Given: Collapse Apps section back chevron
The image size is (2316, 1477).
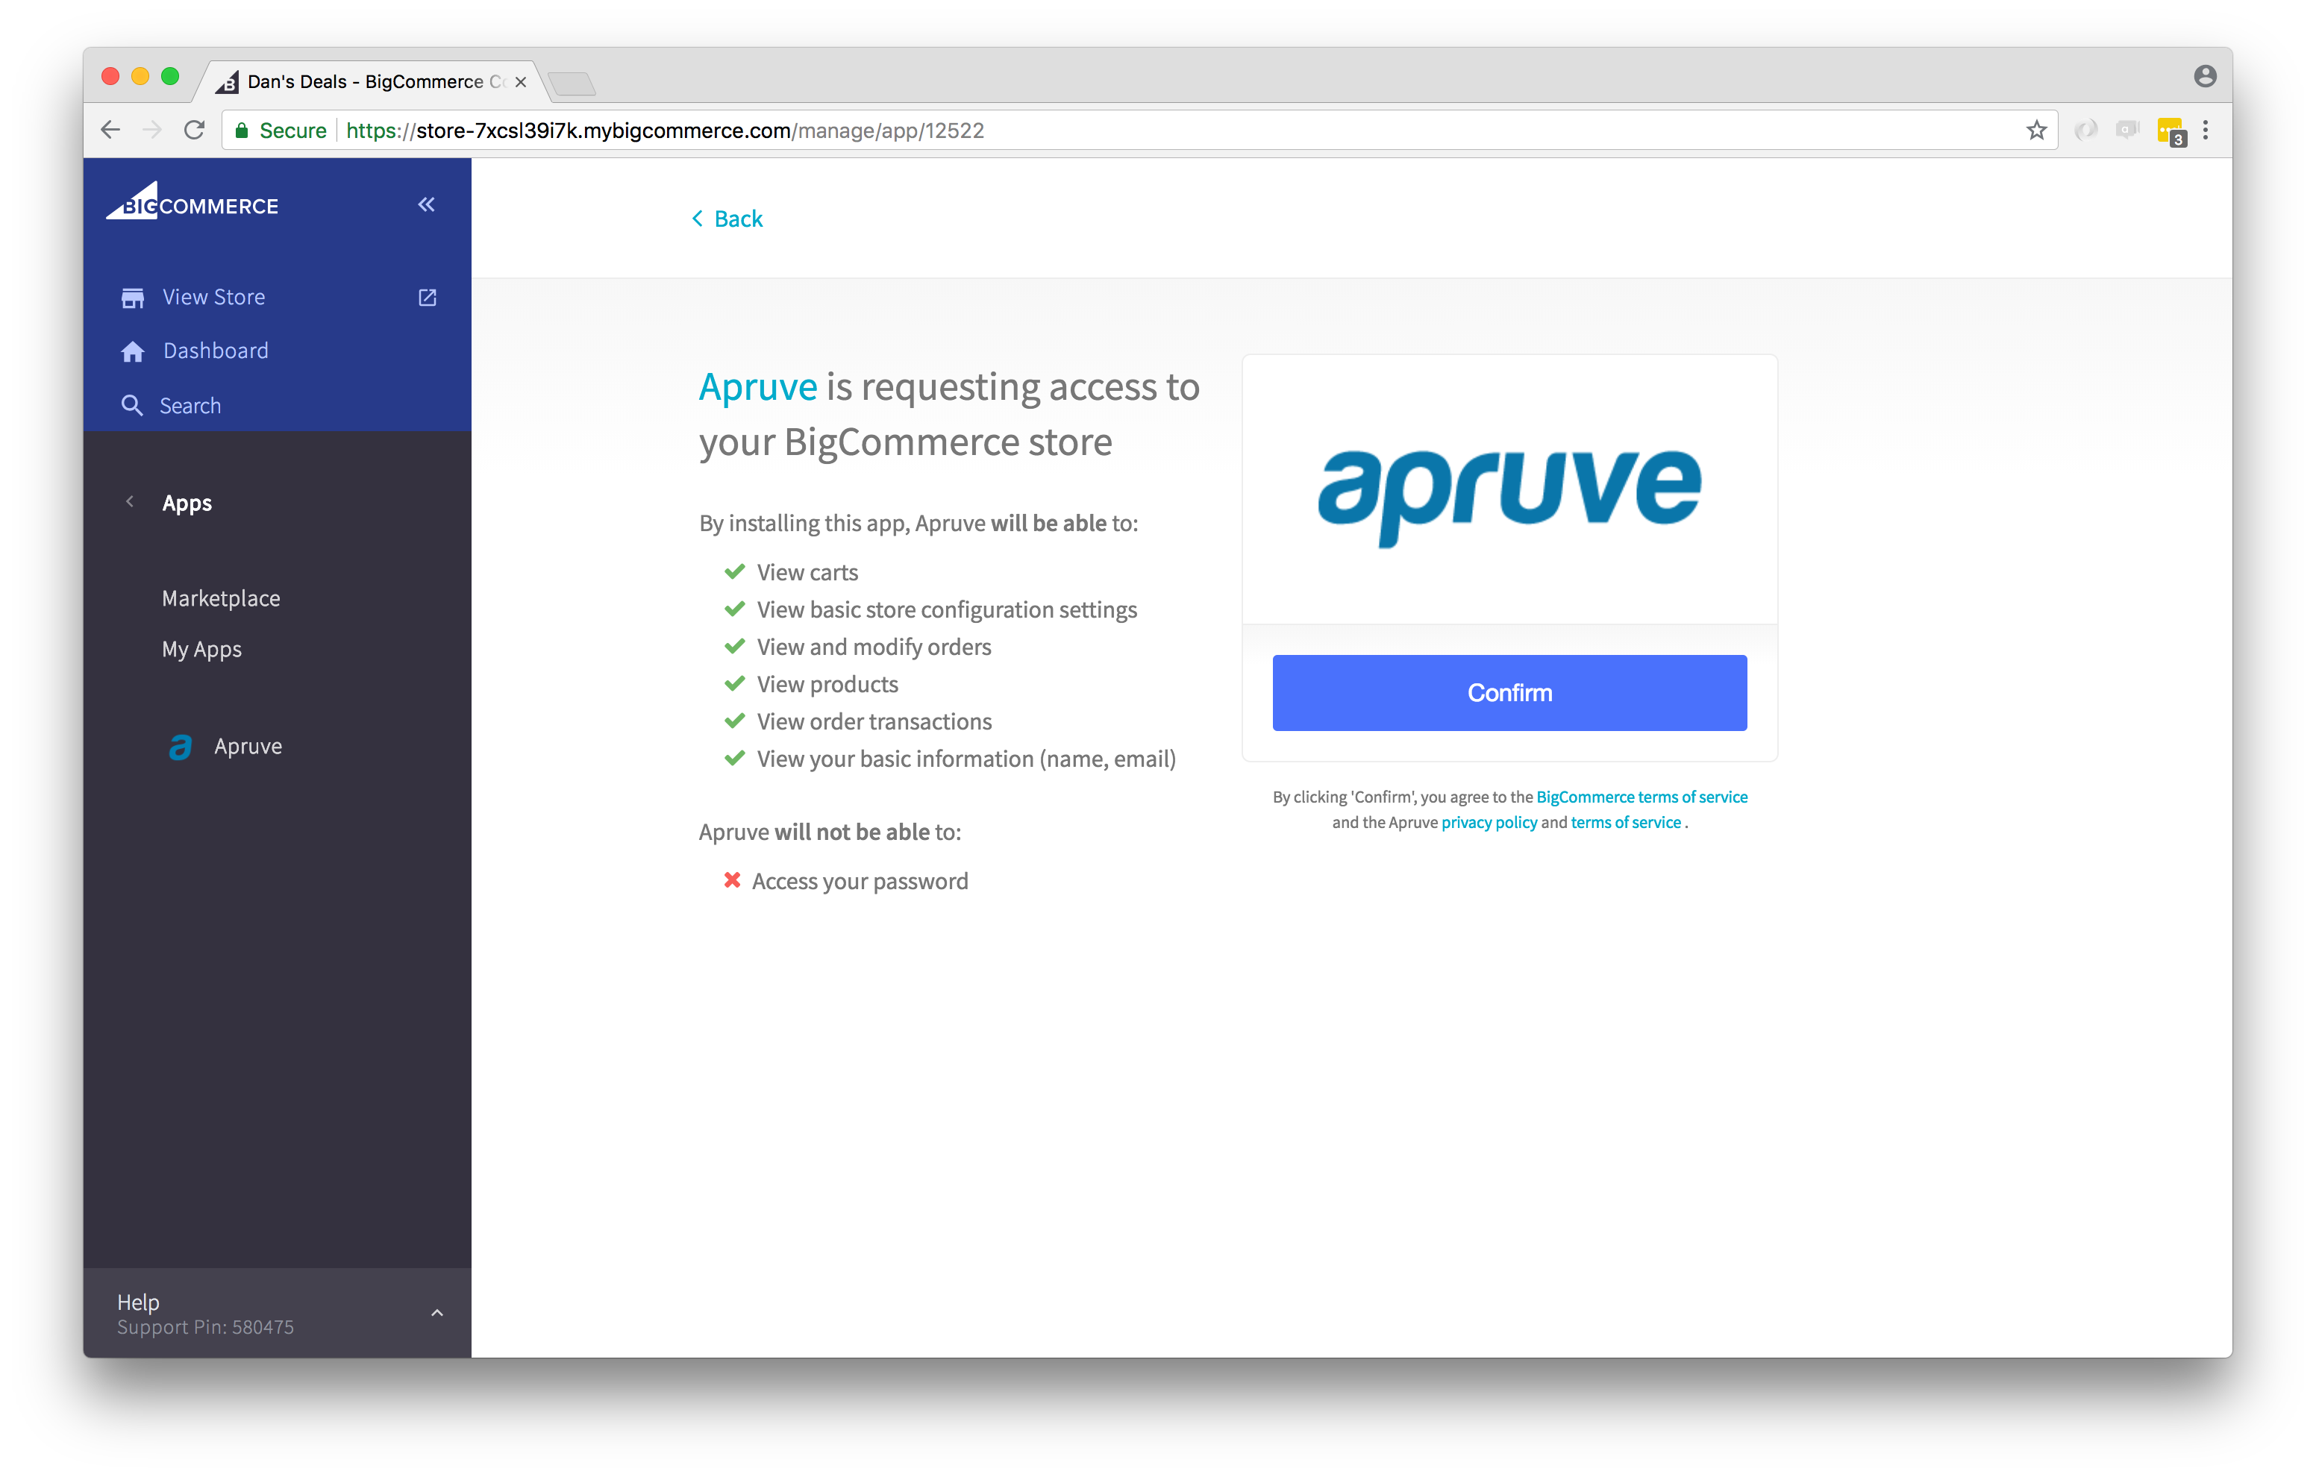Looking at the screenshot, I should coord(130,502).
